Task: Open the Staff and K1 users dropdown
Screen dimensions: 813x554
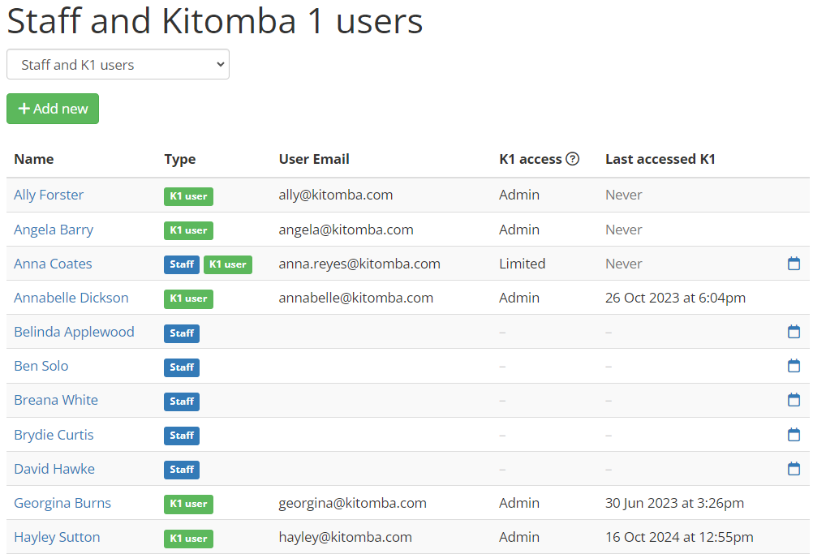Action: click(x=118, y=64)
